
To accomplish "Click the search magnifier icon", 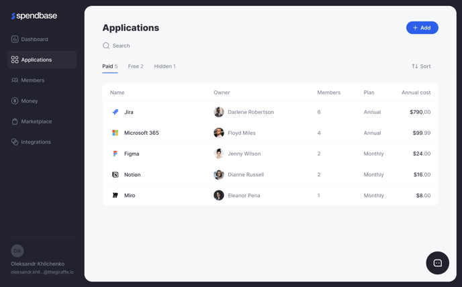I will [x=106, y=46].
